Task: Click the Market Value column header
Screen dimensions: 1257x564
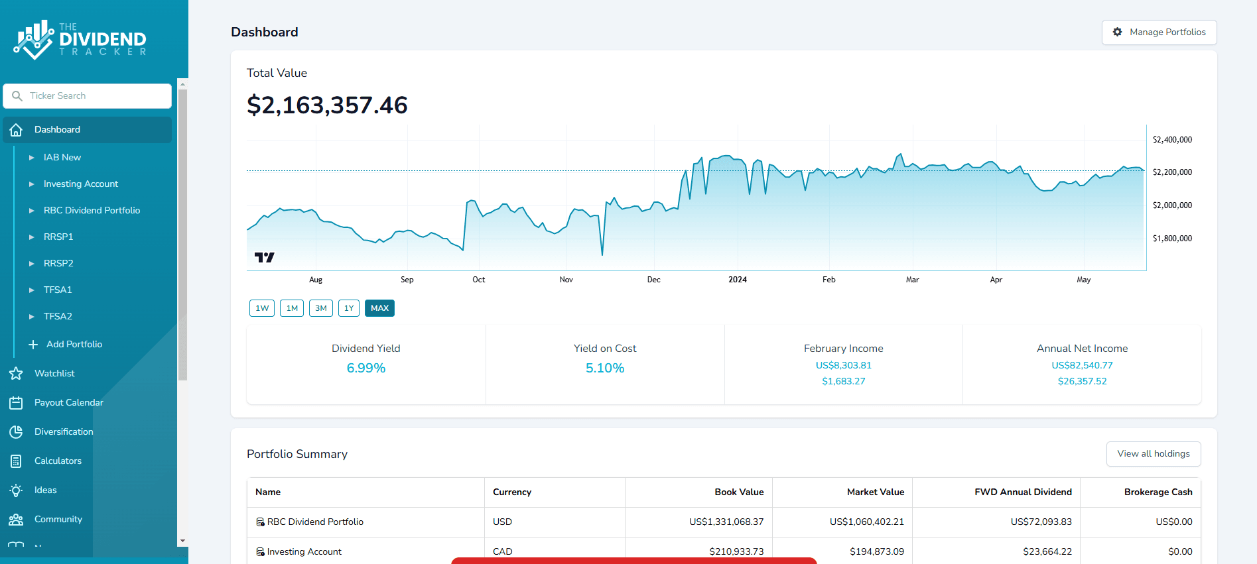Action: pos(876,492)
